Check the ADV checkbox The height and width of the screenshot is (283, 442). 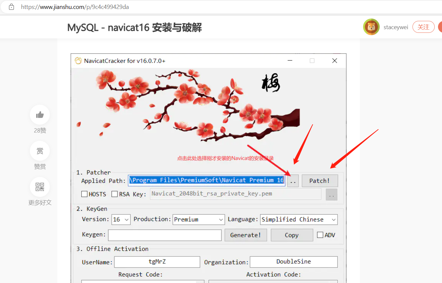point(320,235)
